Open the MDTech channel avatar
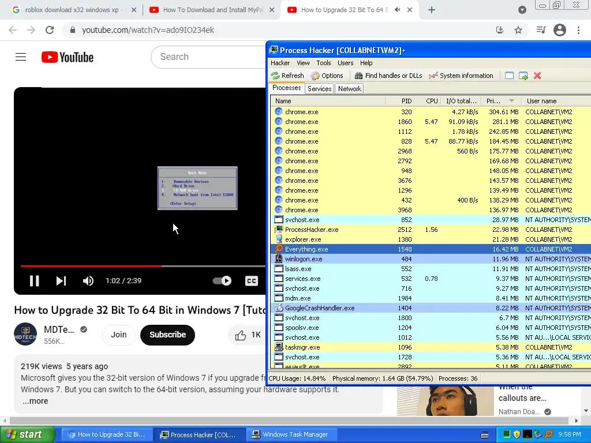Image resolution: width=591 pixels, height=443 pixels. pos(25,334)
